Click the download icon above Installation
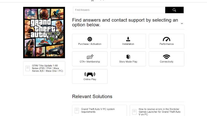This screenshot has width=207, height=116. pos(128,39)
